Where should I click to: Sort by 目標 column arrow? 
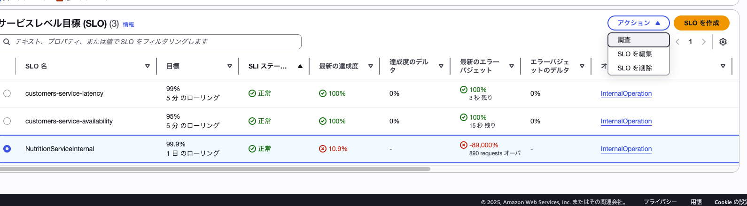pos(230,66)
